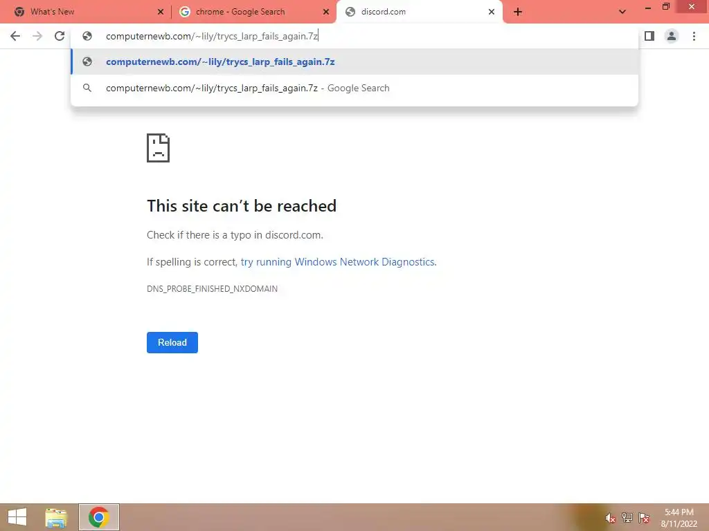The height and width of the screenshot is (531, 709).
Task: Open File Explorer from the taskbar
Action: [x=56, y=517]
